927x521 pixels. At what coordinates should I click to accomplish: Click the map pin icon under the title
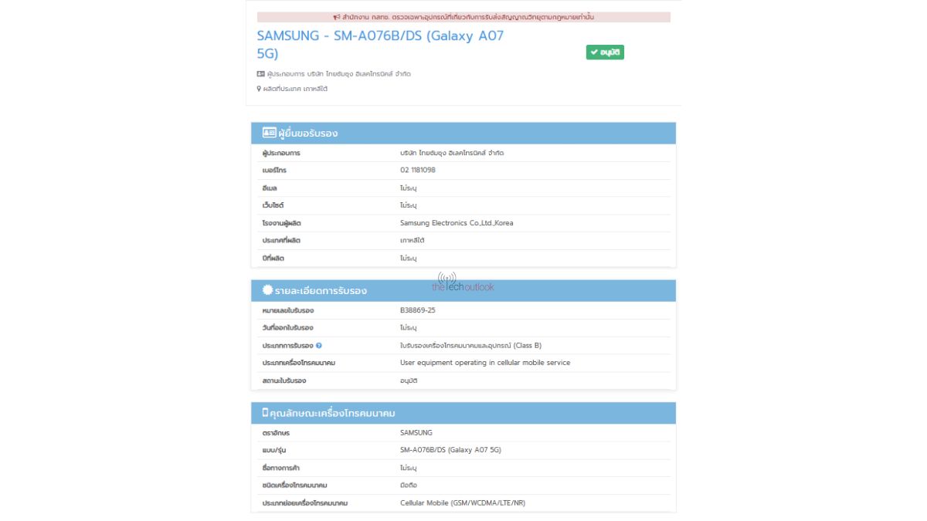click(260, 89)
